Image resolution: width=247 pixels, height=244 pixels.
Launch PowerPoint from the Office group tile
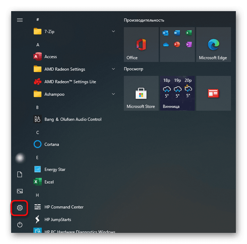177,45
